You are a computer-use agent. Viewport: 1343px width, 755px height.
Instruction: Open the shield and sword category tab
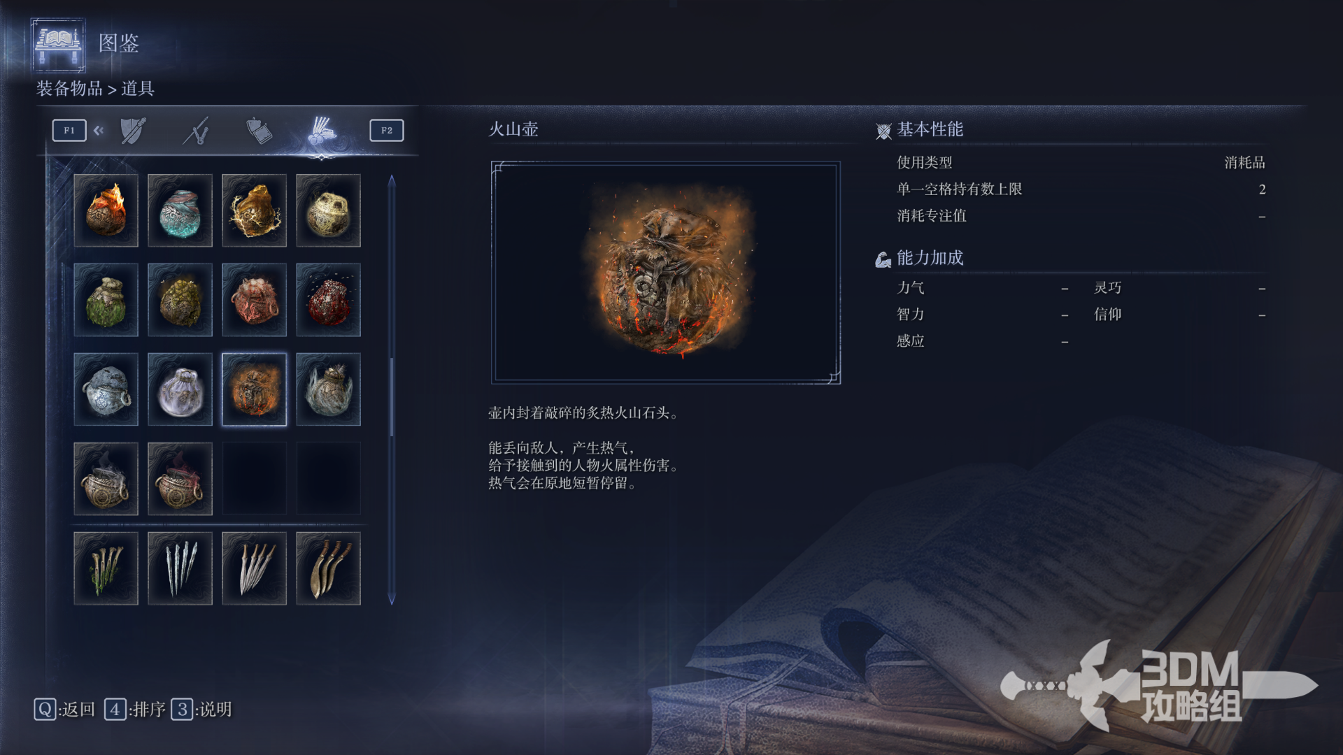click(x=133, y=131)
